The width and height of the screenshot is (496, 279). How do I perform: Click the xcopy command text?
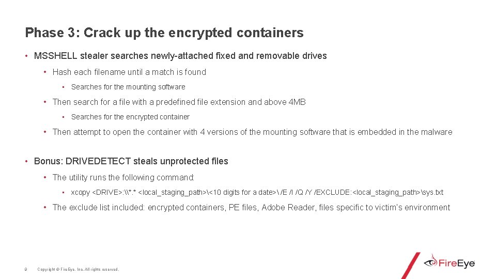[x=257, y=193]
